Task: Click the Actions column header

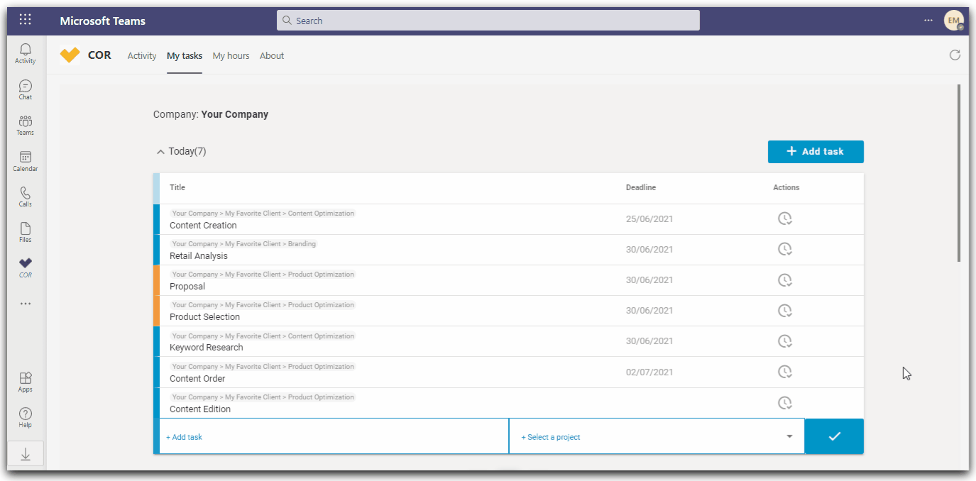Action: click(x=786, y=187)
